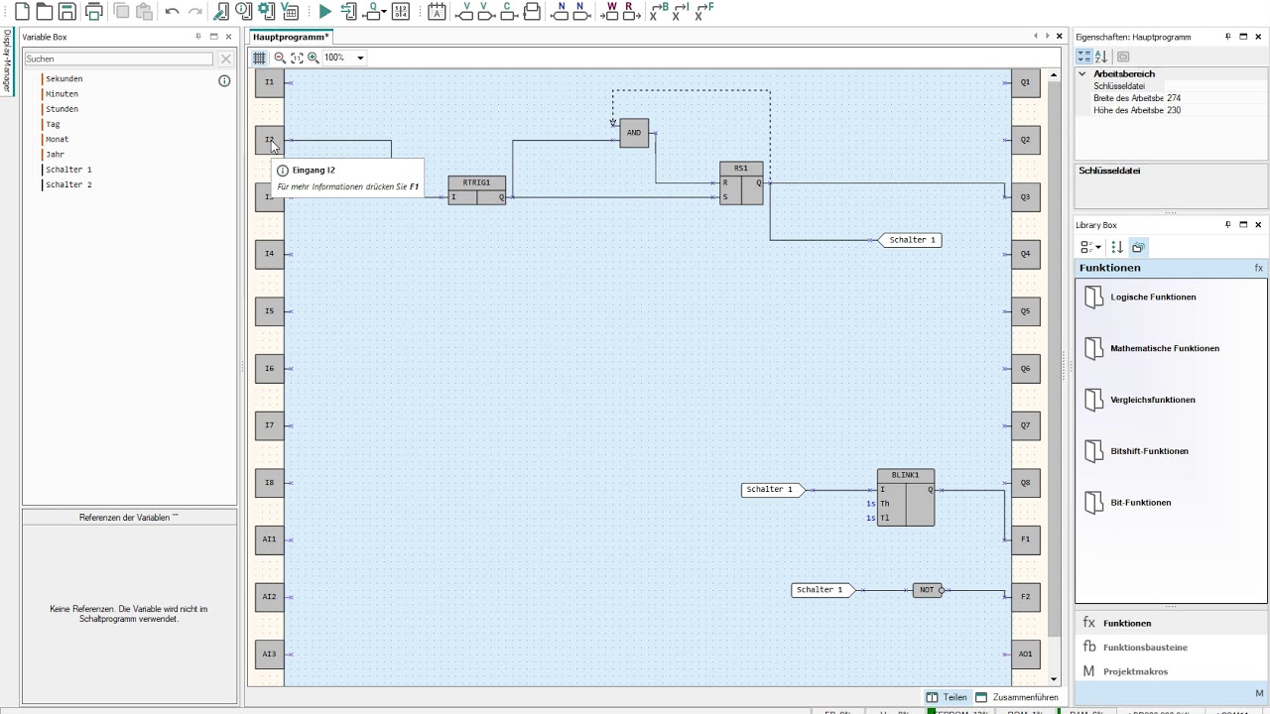Click the pen edit device icon
Image resolution: width=1270 pixels, height=714 pixels.
(221, 12)
